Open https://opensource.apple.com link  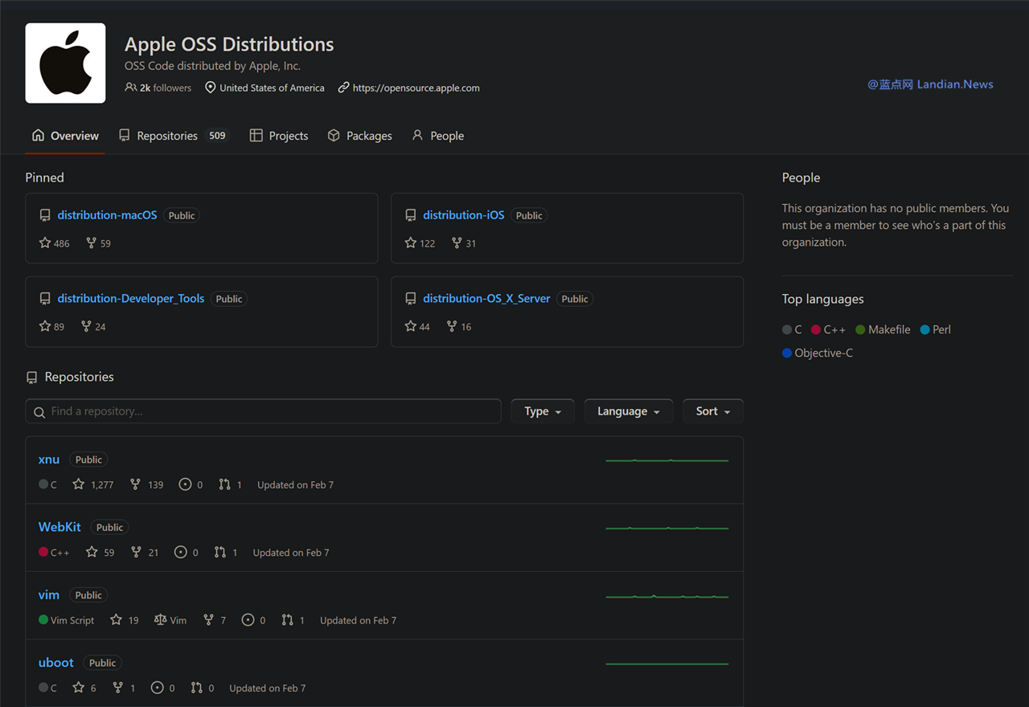416,88
